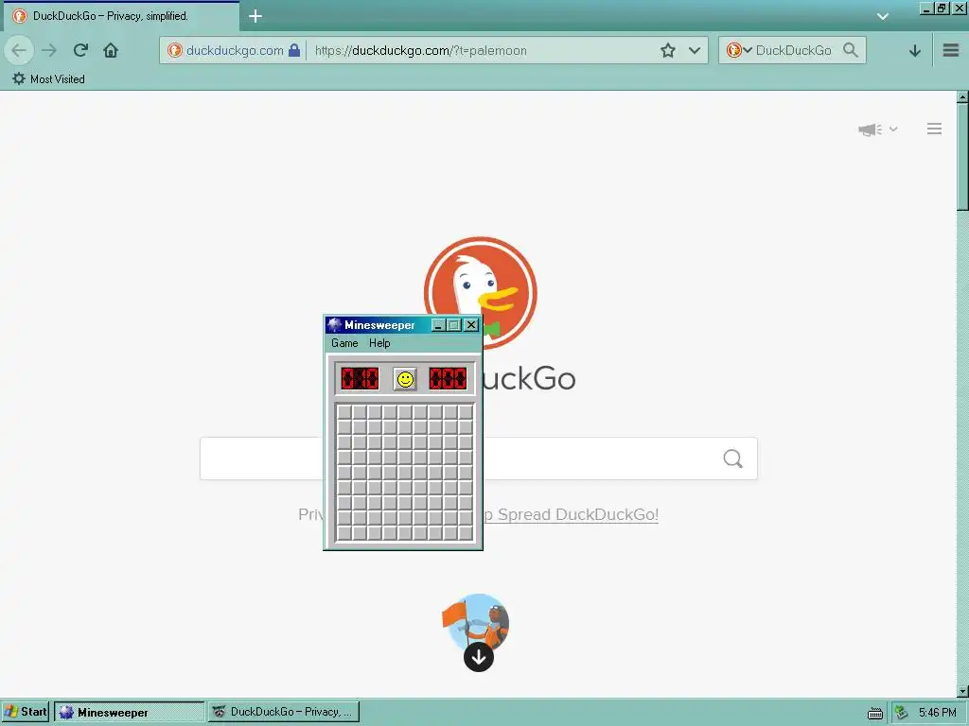Open the search engine selector dropdown
The width and height of the screenshot is (969, 726).
[738, 50]
